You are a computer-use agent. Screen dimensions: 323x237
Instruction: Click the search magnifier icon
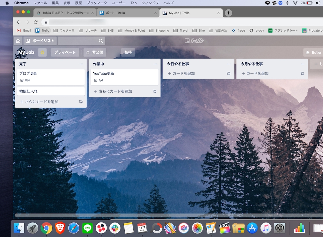pyautogui.click(x=101, y=41)
